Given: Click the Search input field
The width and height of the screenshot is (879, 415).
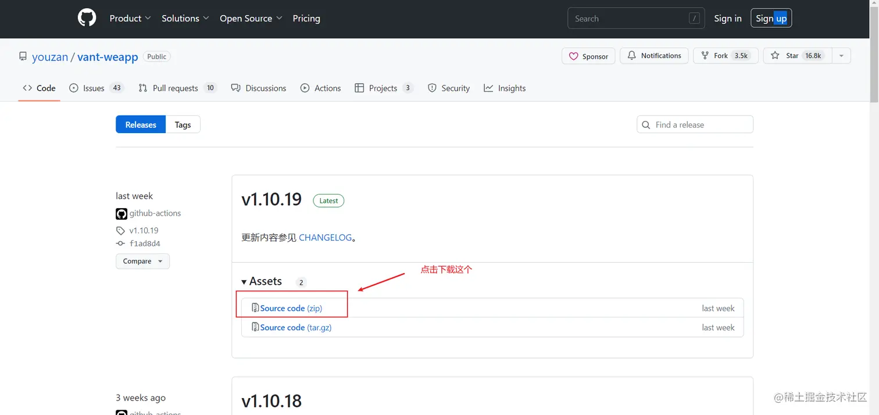Looking at the screenshot, I should pyautogui.click(x=636, y=19).
